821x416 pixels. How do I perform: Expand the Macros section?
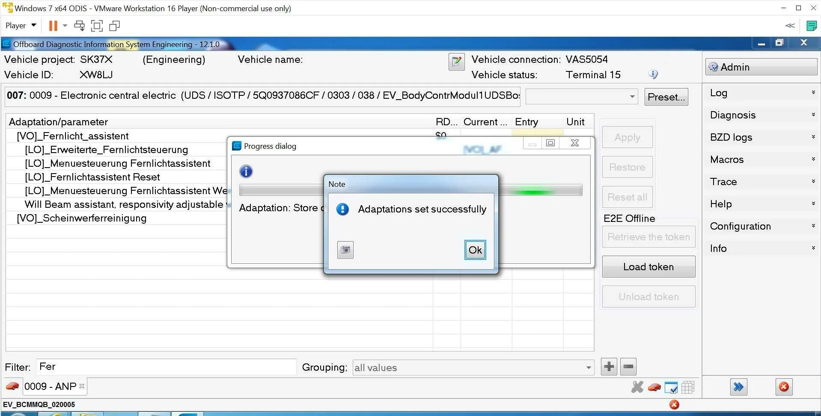(762, 159)
